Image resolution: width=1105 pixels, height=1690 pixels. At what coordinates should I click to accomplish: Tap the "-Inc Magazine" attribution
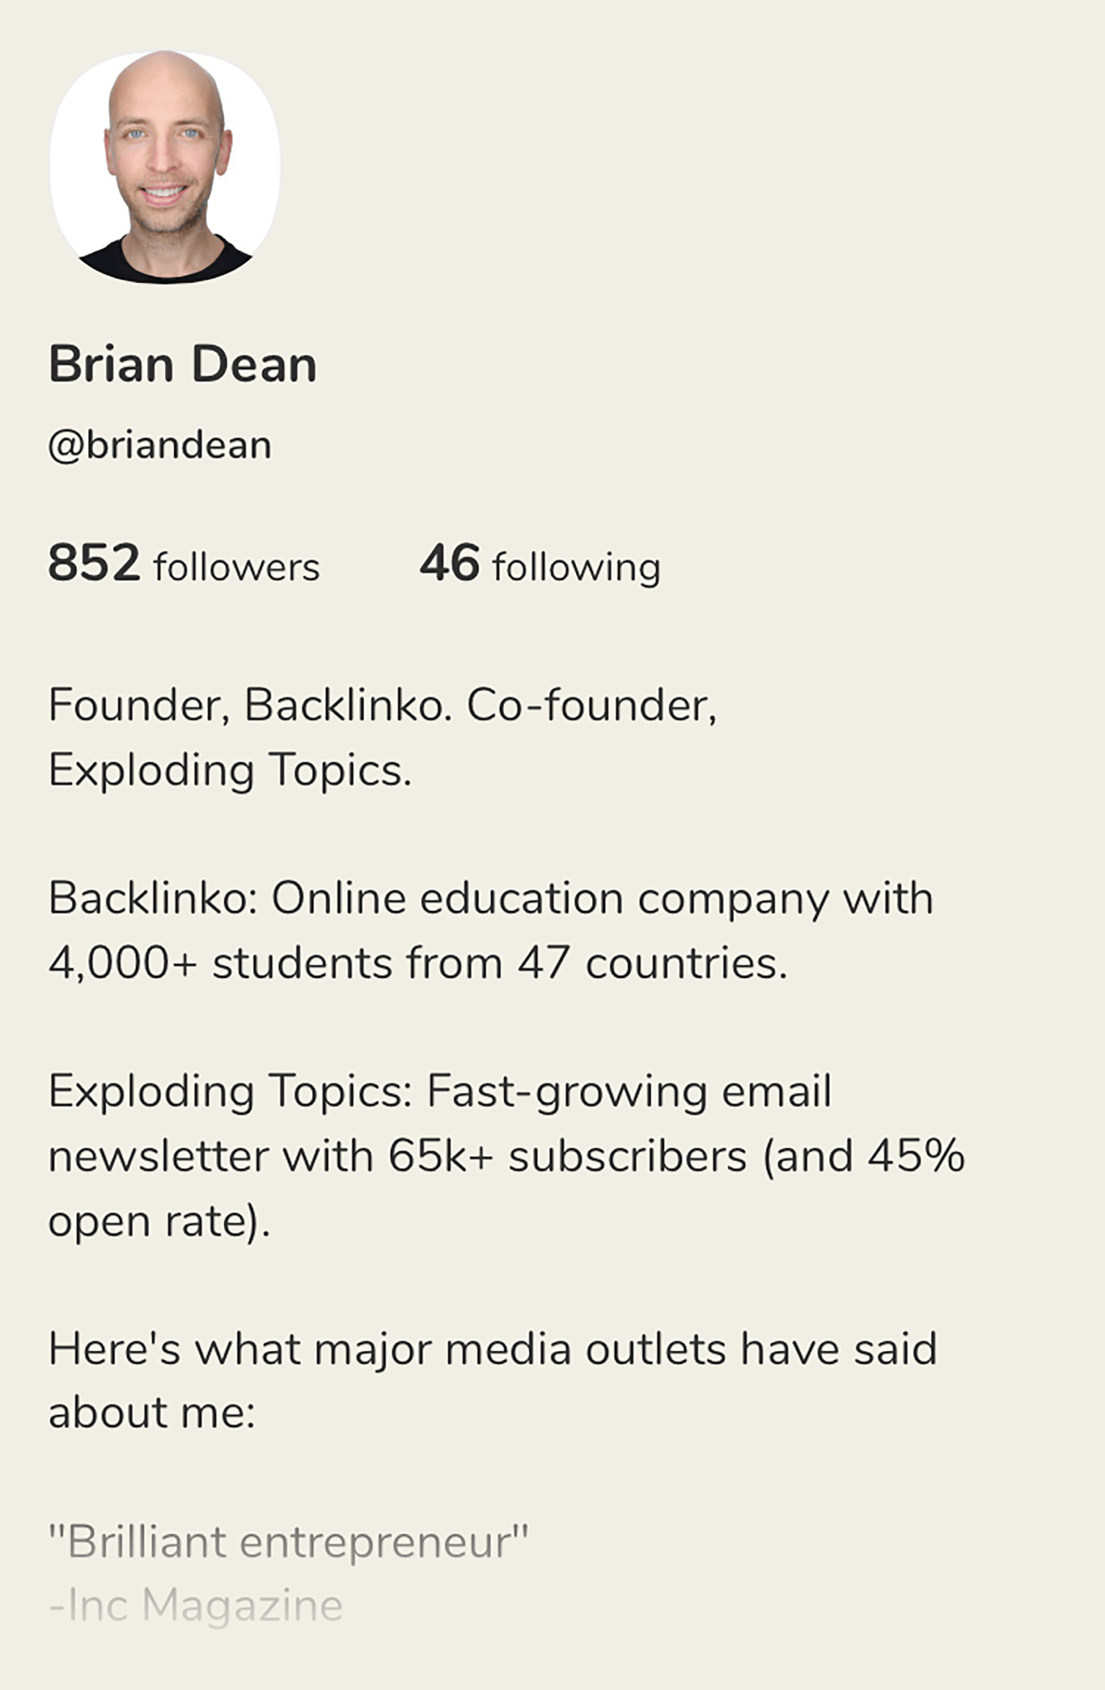[x=196, y=1606]
